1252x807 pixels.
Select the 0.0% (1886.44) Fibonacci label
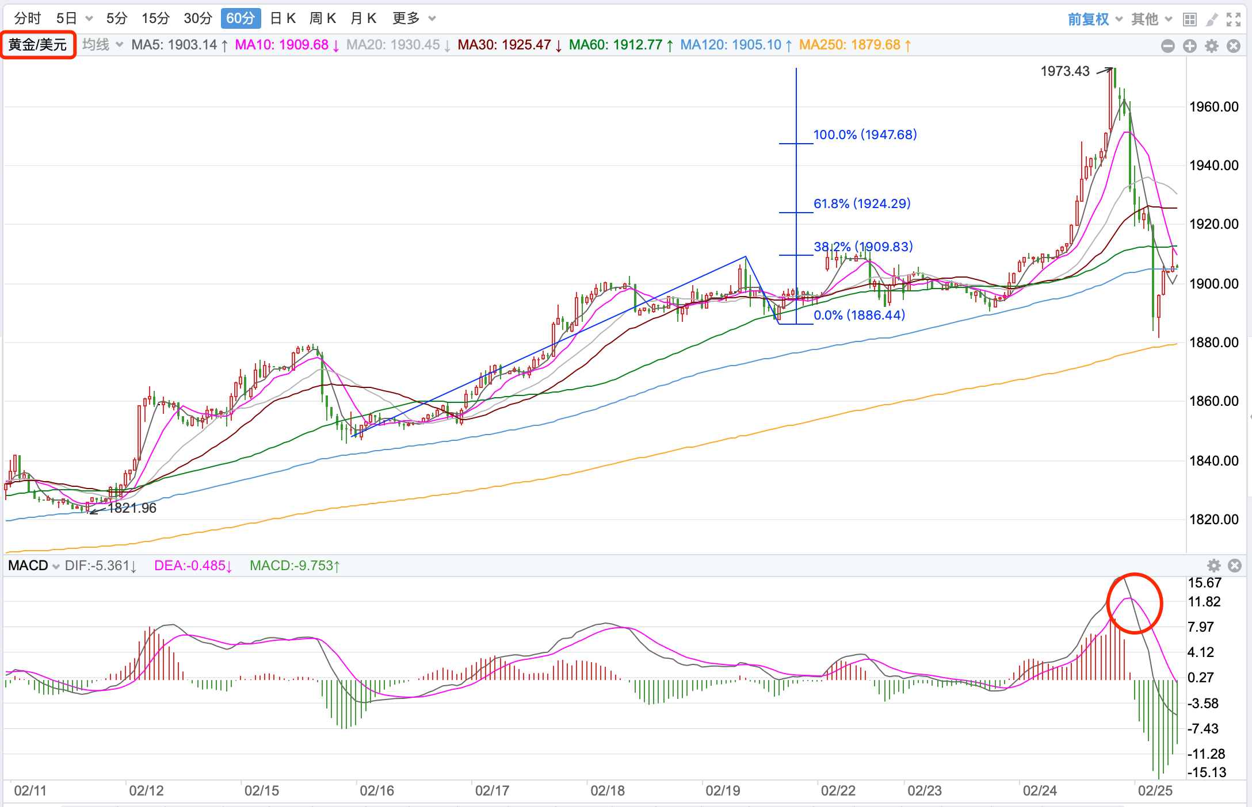pos(859,315)
